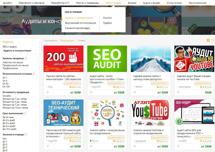Image resolution: width=215 pixels, height=152 pixels.
Task: Favorite Torrio's site analysis listing
Action: click(91, 146)
